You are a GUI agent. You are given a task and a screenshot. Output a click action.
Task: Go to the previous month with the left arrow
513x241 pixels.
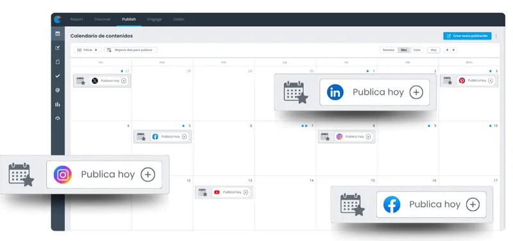click(447, 50)
